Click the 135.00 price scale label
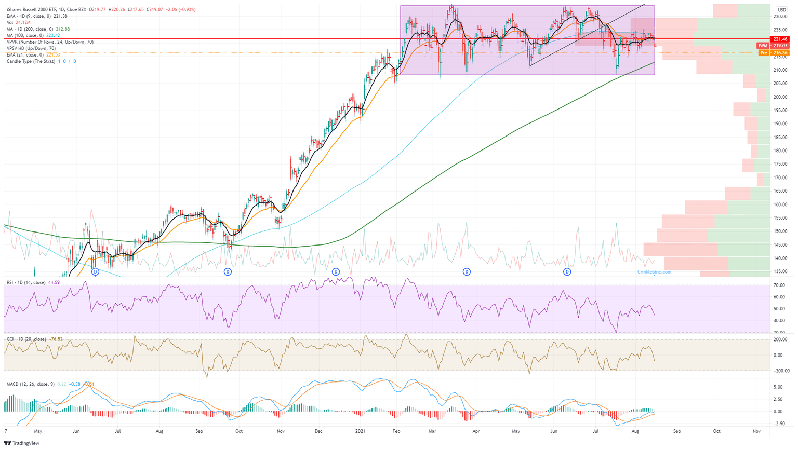798x450 pixels. pos(780,271)
